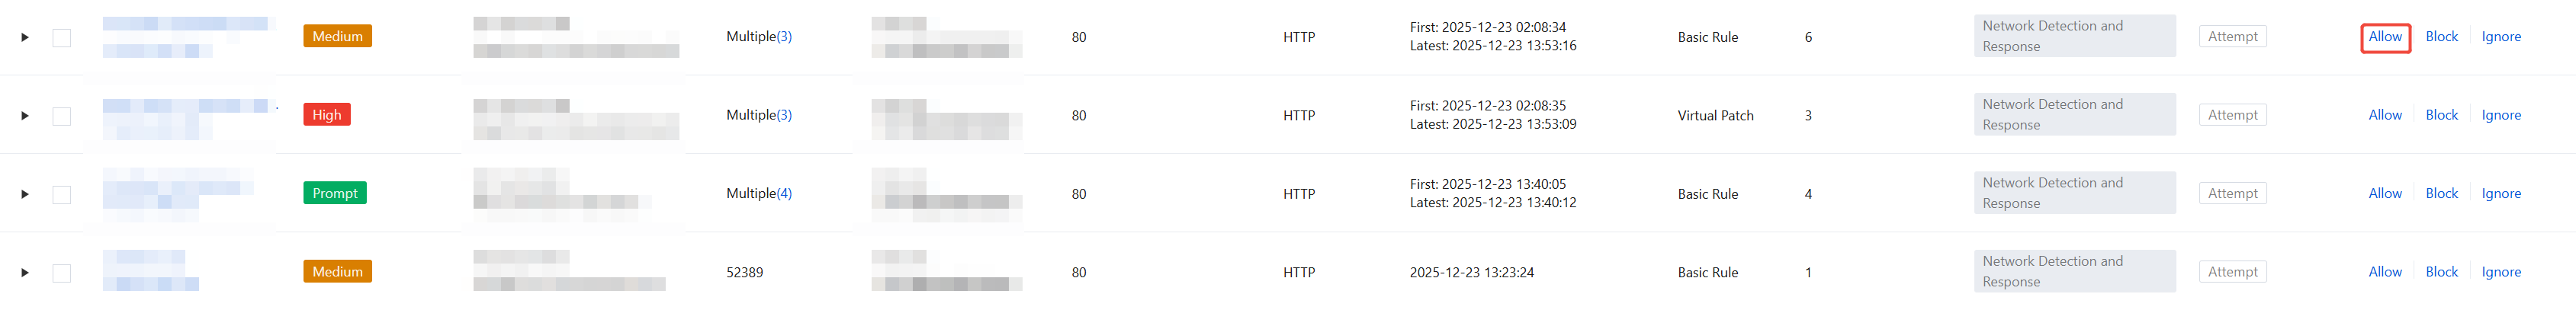2576x310 pixels.
Task: Expand the first Medium severity row
Action: [x=25, y=37]
